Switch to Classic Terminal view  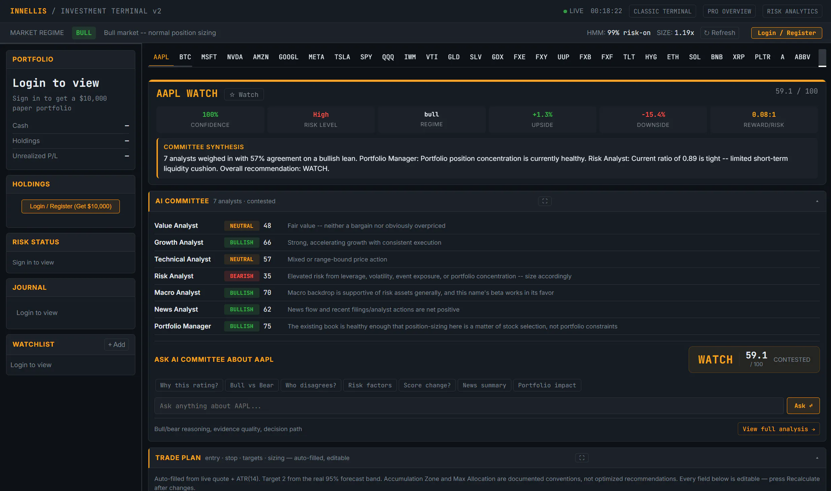click(662, 11)
